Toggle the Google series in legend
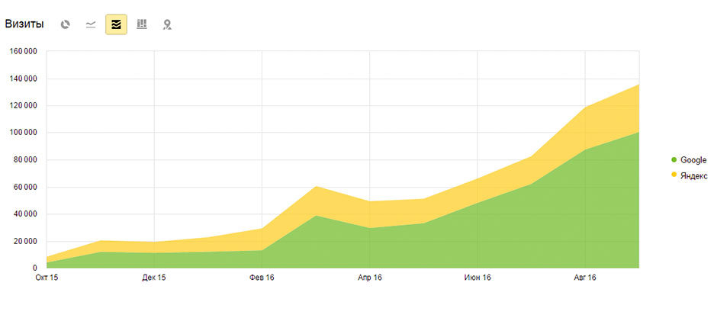 point(689,159)
